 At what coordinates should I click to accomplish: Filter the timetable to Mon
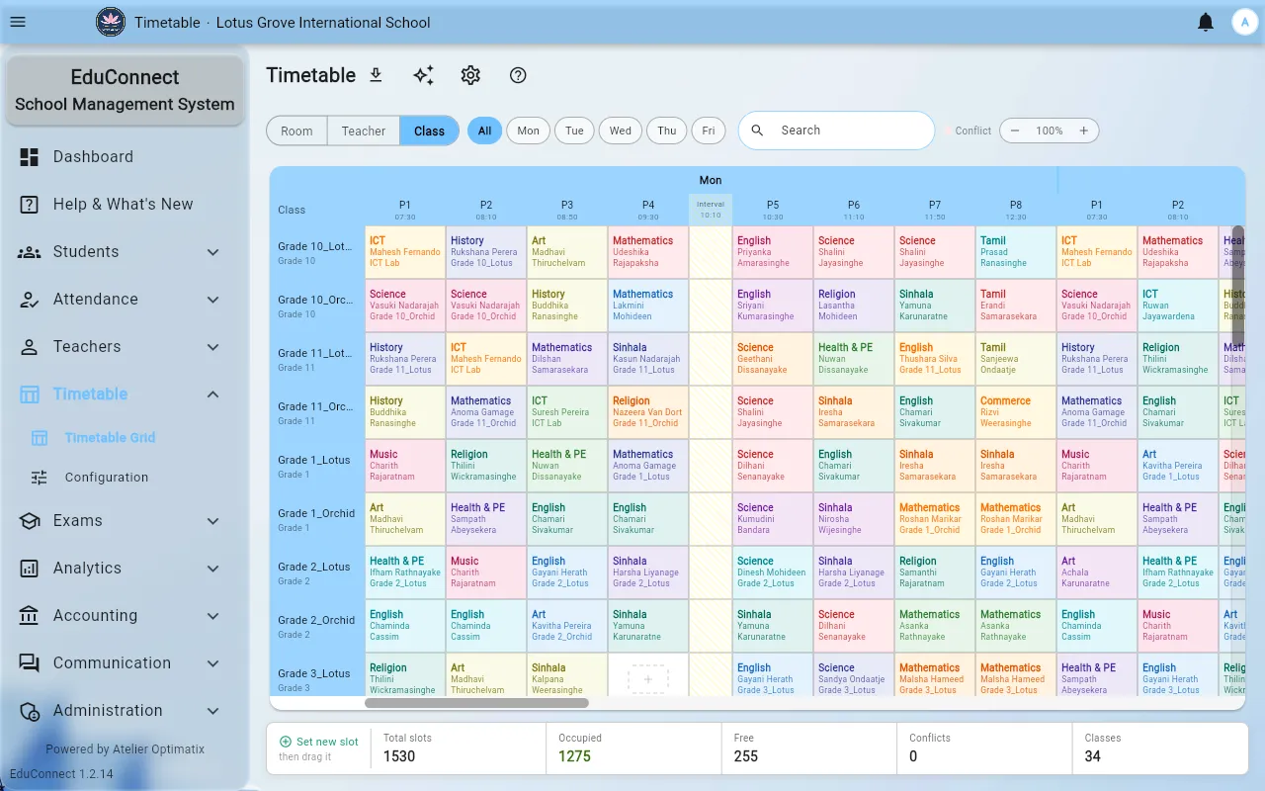pos(529,131)
